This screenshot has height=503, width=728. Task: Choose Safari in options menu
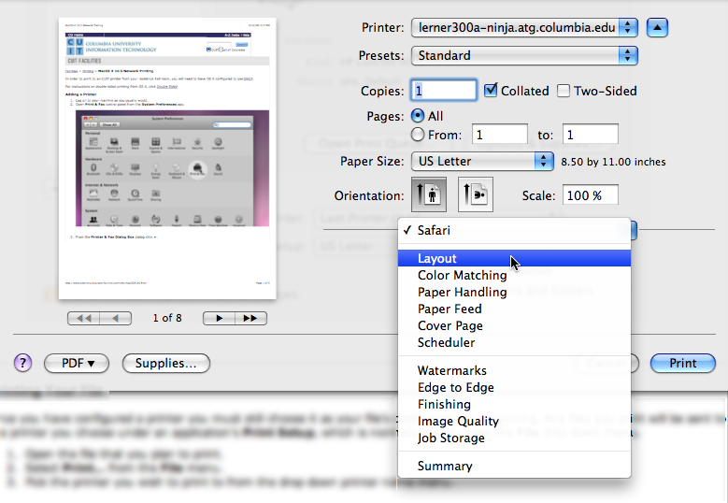[x=514, y=230]
